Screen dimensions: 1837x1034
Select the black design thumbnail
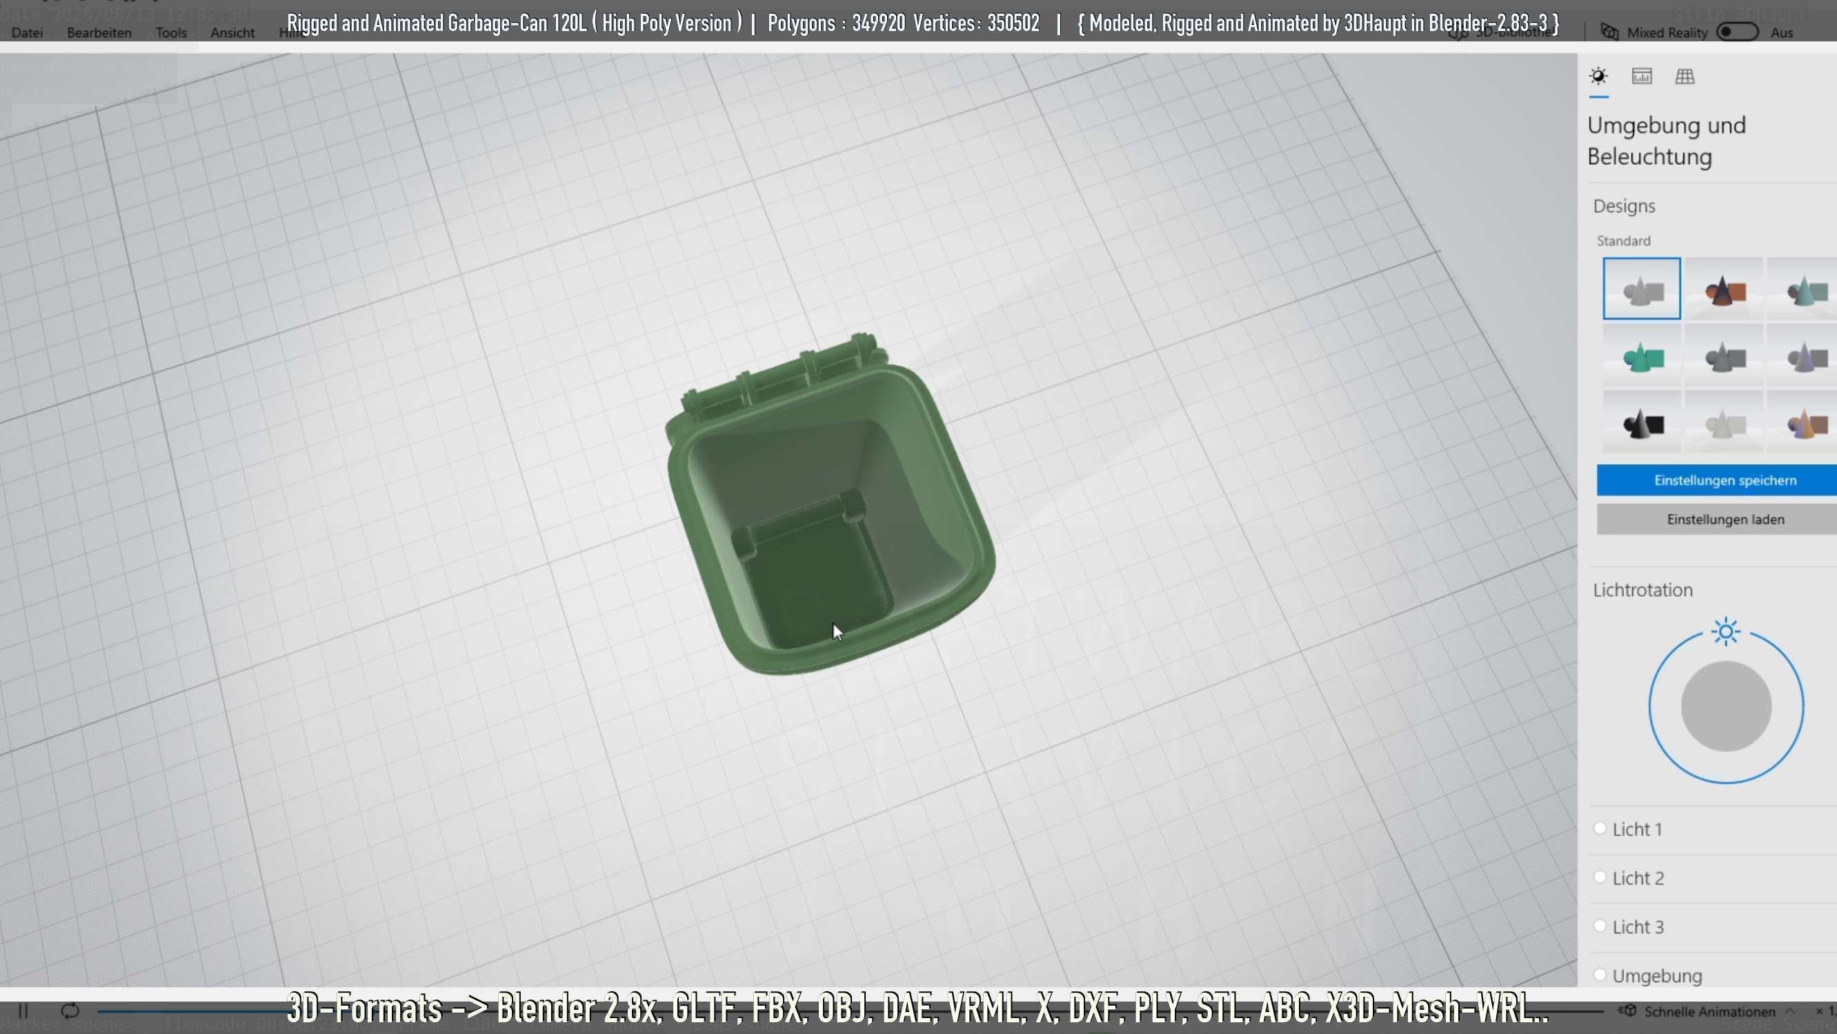[1642, 422]
